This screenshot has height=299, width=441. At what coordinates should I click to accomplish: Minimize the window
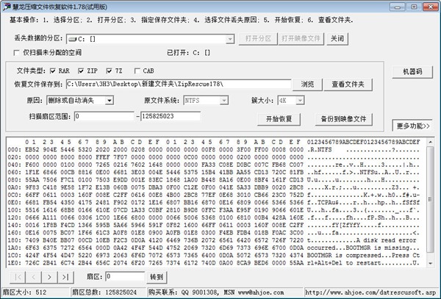(x=398, y=7)
